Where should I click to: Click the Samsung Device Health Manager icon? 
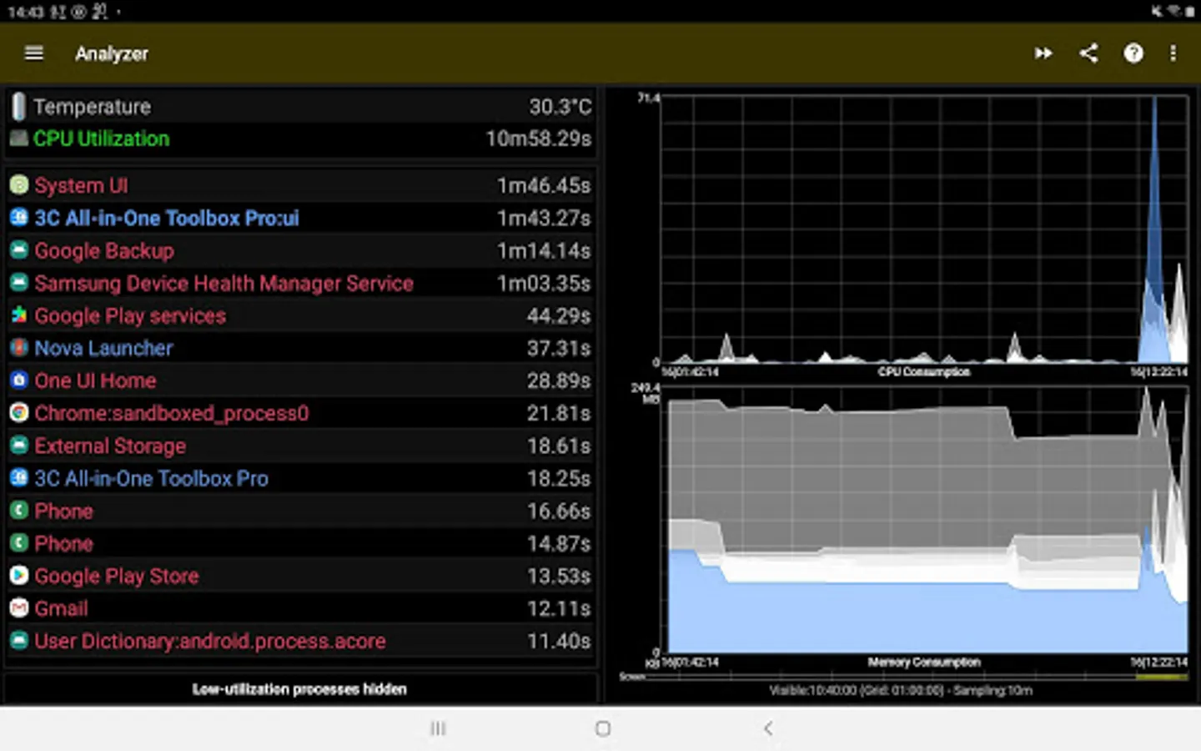19,283
